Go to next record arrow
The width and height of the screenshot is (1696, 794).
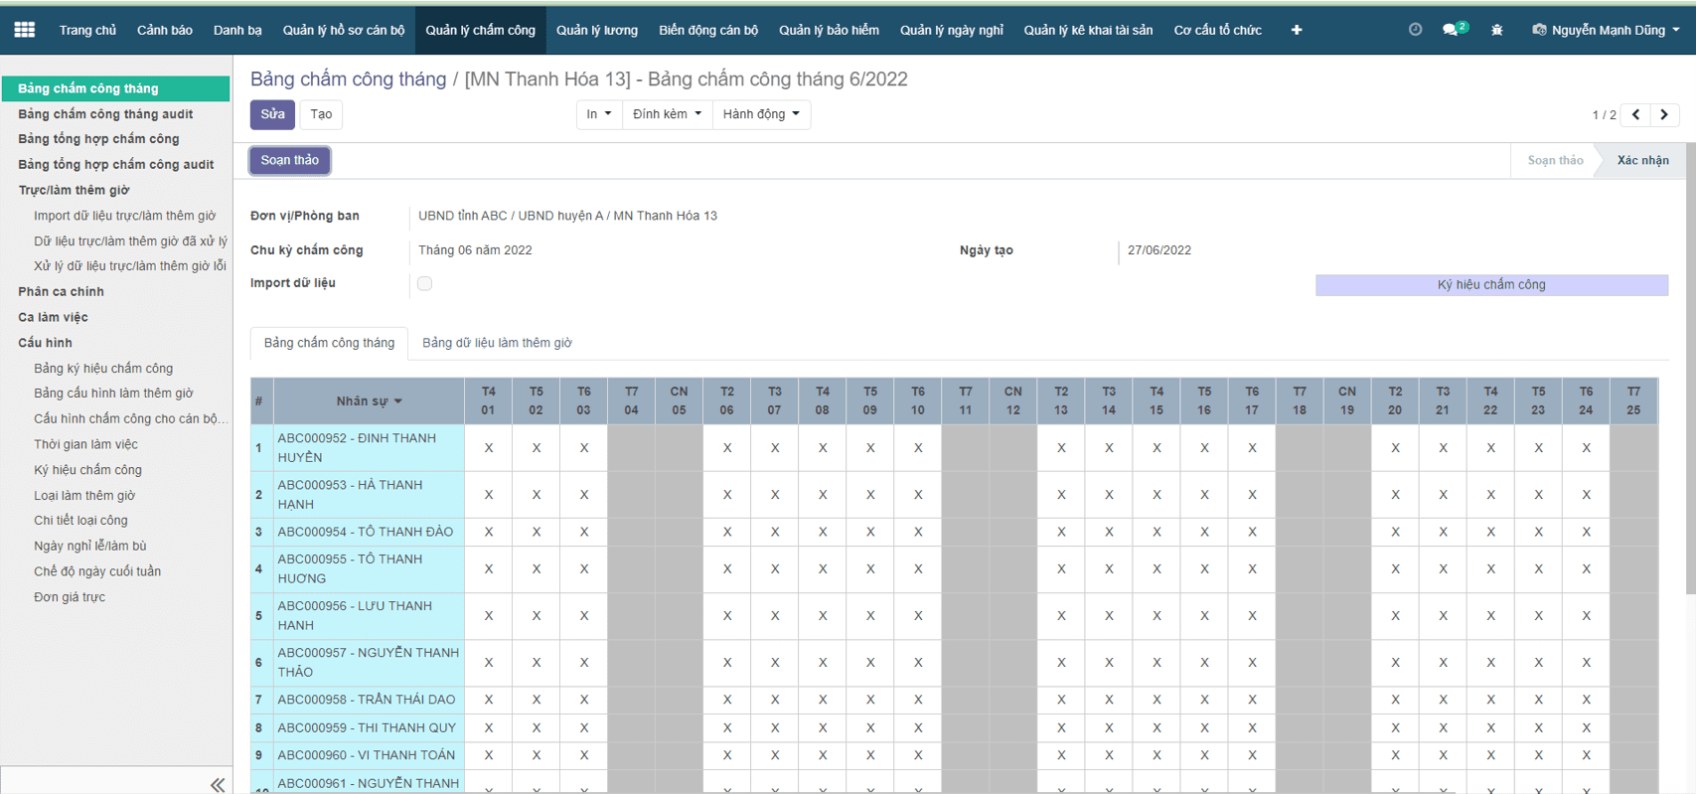1664,114
